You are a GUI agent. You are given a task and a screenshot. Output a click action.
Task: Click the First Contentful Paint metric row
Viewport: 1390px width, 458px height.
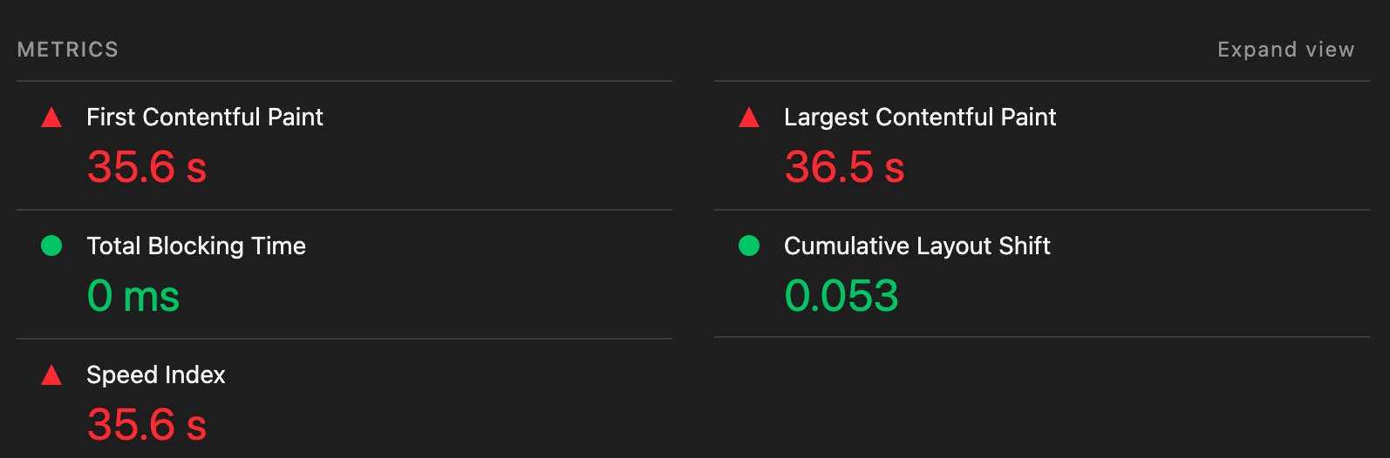[x=344, y=145]
